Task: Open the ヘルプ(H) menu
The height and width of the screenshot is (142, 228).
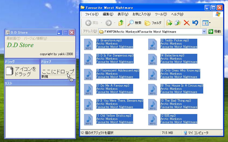Action: [x=177, y=14]
